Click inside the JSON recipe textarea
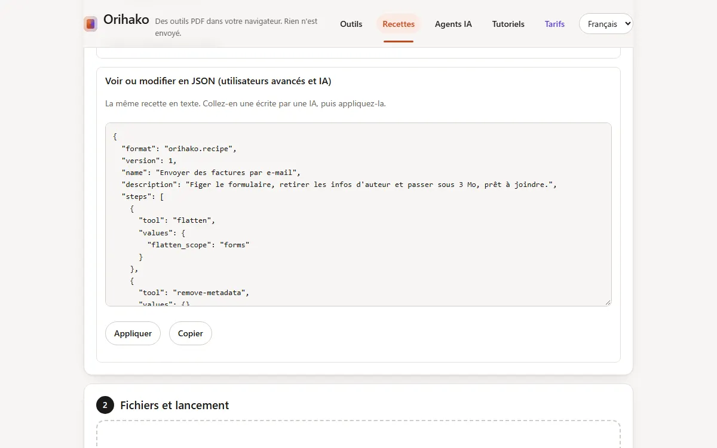Screen dimensions: 717x448 358,214
